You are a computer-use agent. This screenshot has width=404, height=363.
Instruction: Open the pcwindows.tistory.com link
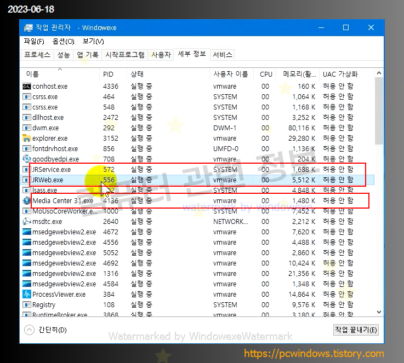click(x=314, y=354)
